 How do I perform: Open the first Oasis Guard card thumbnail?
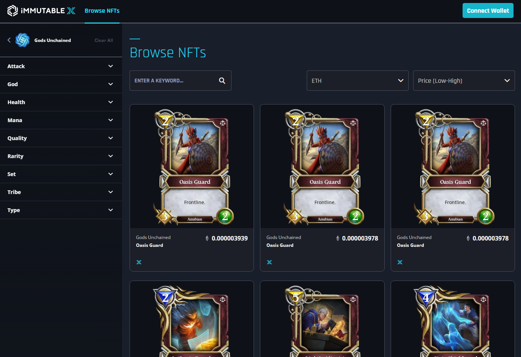[x=192, y=167]
